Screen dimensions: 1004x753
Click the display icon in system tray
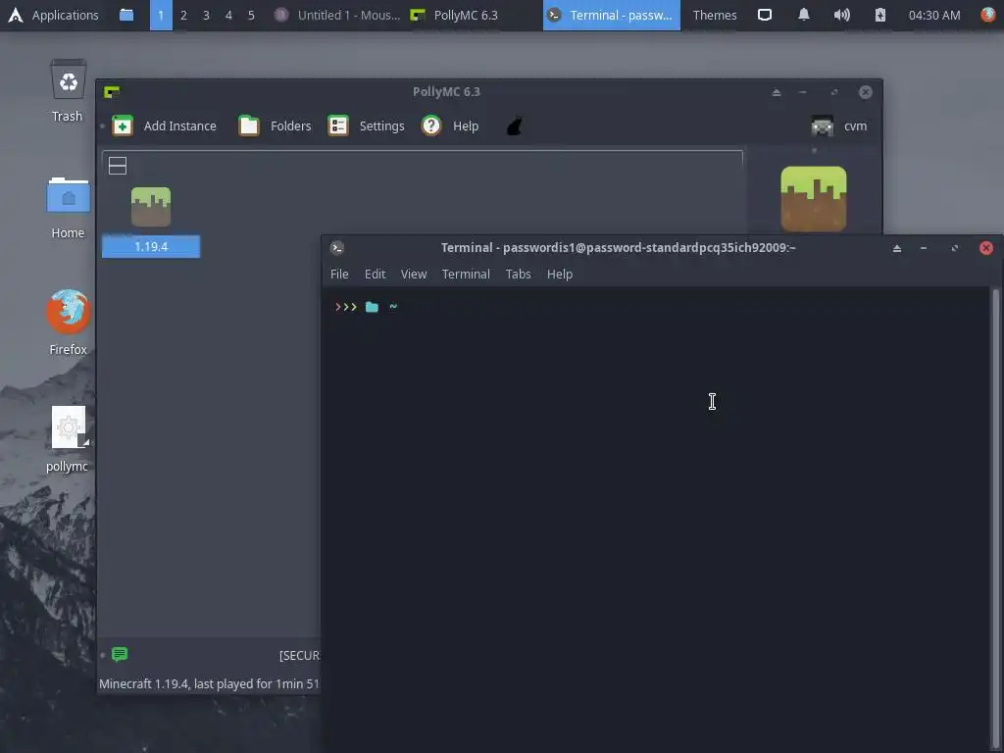point(765,15)
